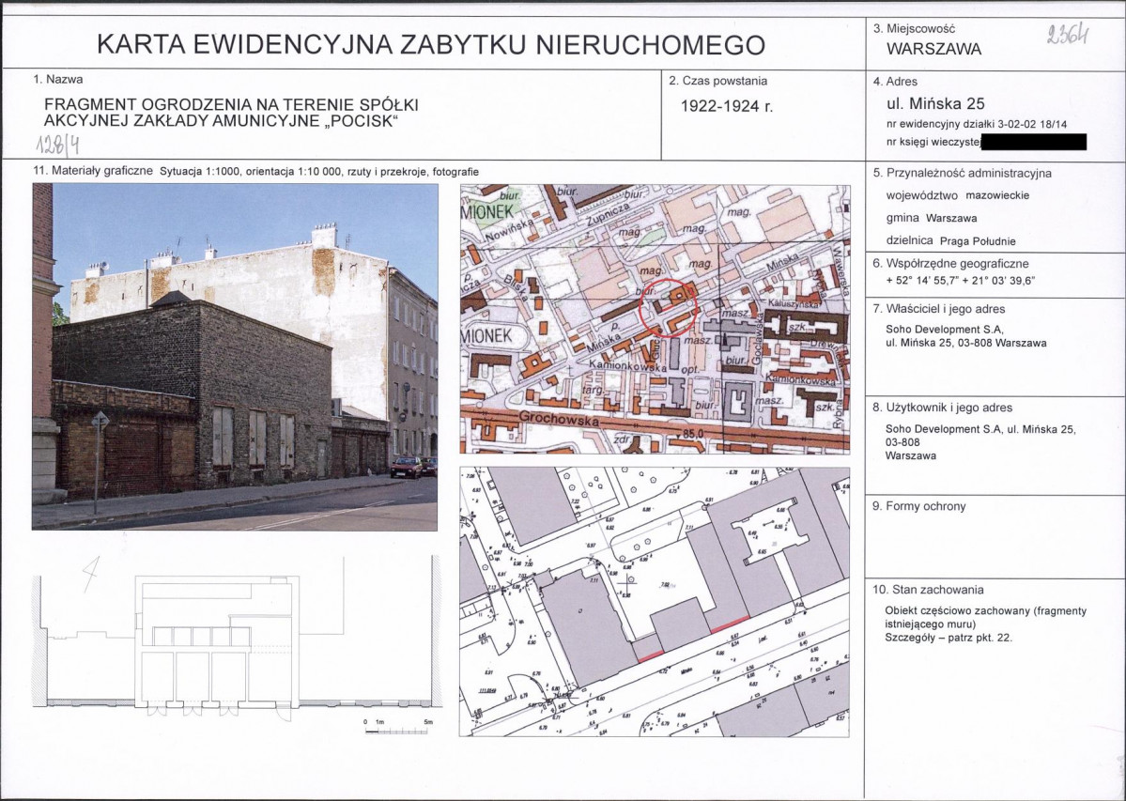Click the label '4. Adres'
The width and height of the screenshot is (1126, 801).
pyautogui.click(x=896, y=81)
